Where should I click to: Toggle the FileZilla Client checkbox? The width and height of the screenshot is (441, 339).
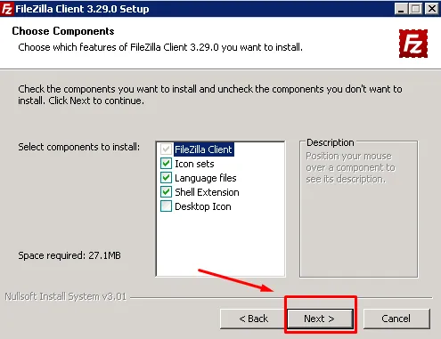pos(166,149)
